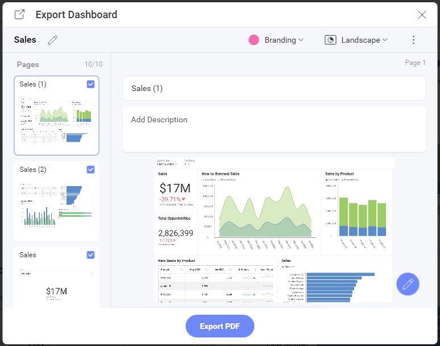Click the export arrow icon beside the title

[x=19, y=15]
